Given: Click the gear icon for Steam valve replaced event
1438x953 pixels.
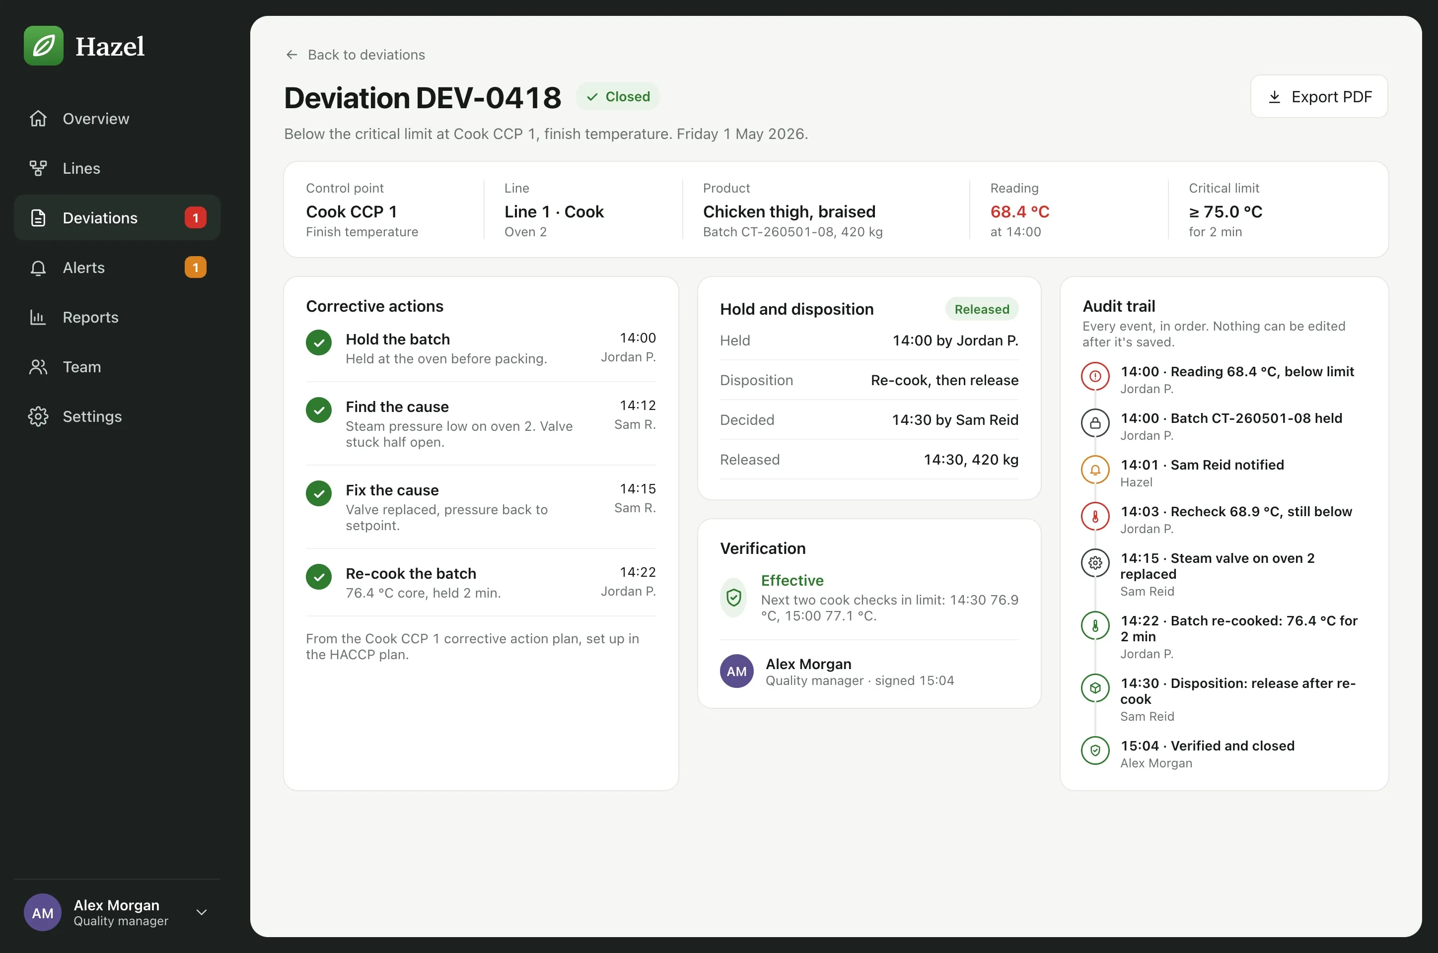Looking at the screenshot, I should [x=1095, y=563].
